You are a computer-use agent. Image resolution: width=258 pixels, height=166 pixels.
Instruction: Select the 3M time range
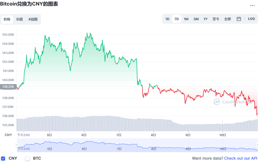tap(196, 19)
